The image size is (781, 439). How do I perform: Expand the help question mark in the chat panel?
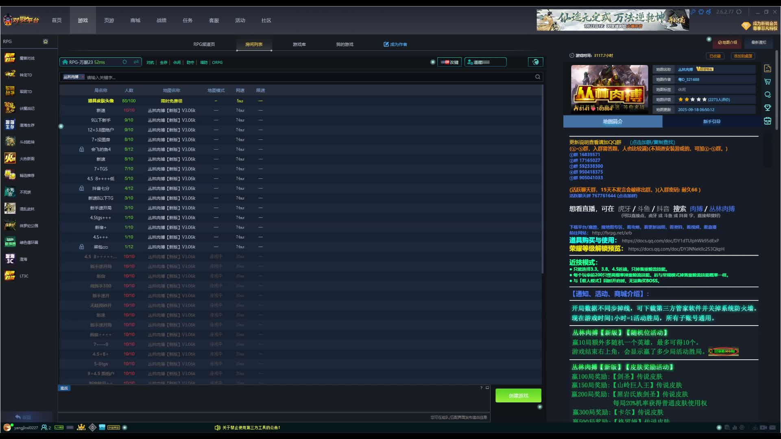point(481,388)
